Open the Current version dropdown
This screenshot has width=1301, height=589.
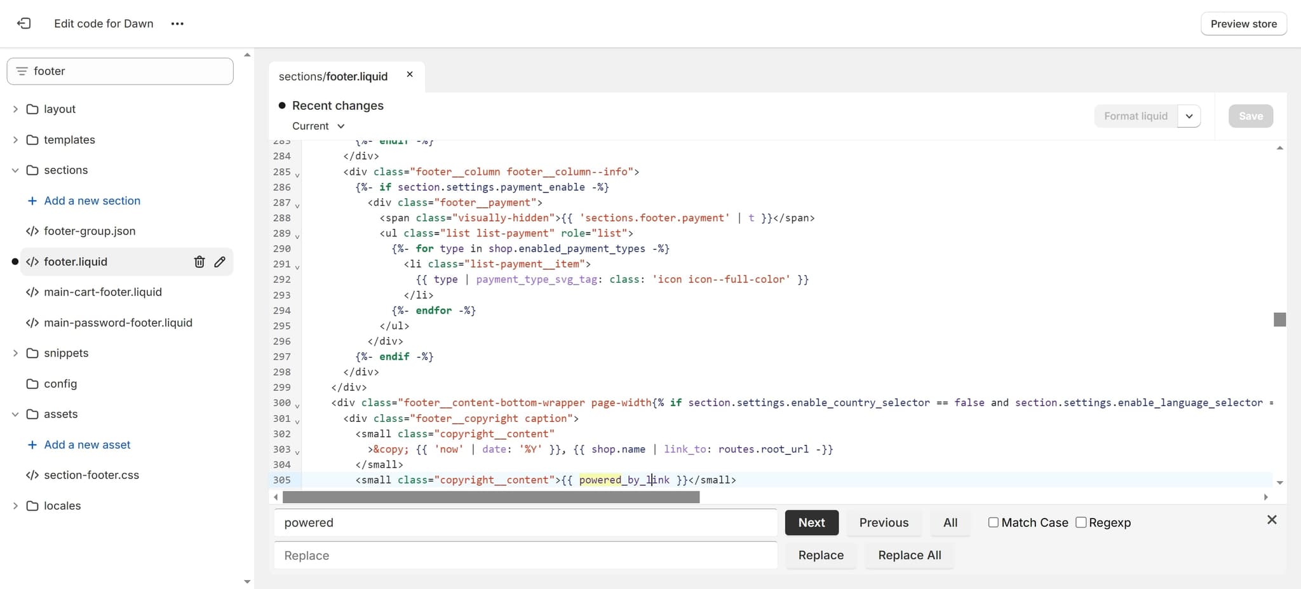click(317, 126)
